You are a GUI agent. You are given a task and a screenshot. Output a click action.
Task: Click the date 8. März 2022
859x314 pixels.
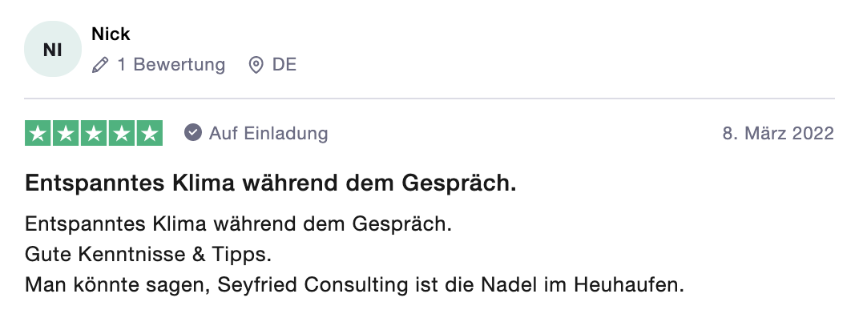(x=779, y=133)
